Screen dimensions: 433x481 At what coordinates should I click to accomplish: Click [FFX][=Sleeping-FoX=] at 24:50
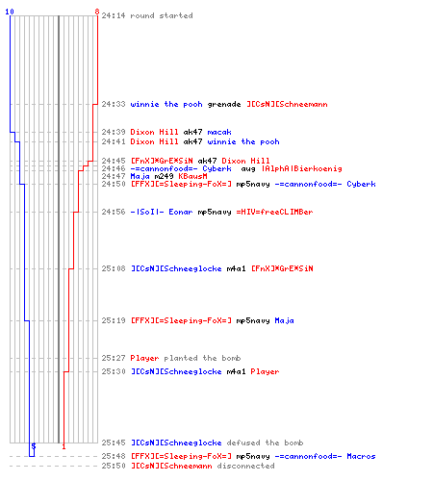point(181,184)
